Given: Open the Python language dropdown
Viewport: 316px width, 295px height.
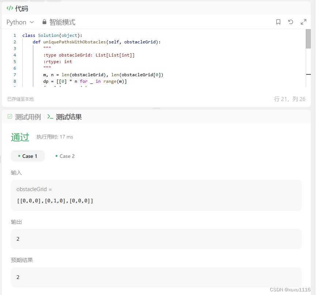Looking at the screenshot, I should pyautogui.click(x=20, y=22).
